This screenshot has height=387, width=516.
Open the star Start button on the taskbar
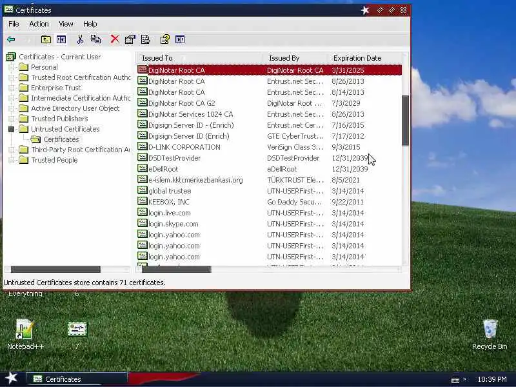11,378
